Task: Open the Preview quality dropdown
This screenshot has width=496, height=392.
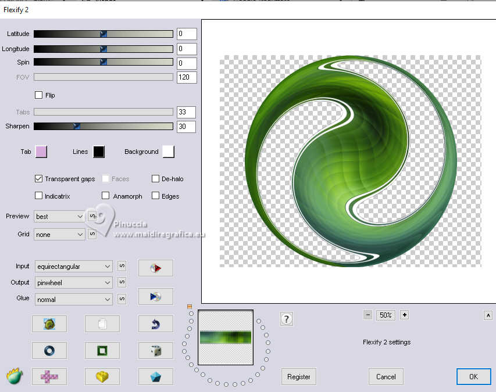Action: point(59,217)
